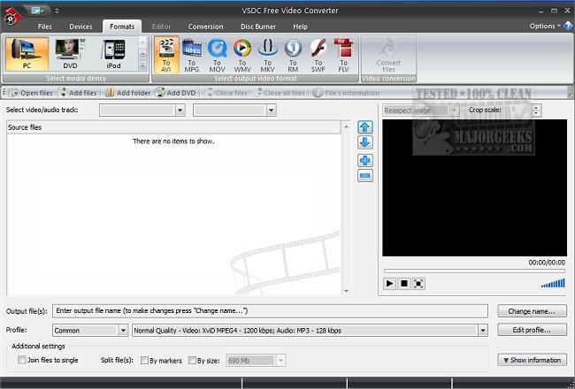575x389 pixels.
Task: Move file up with blue up arrow
Action: pyautogui.click(x=364, y=127)
